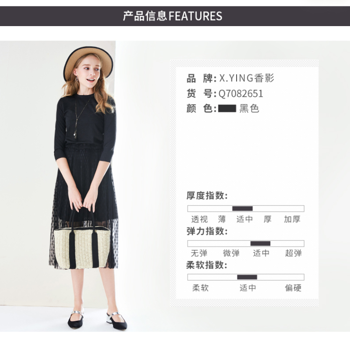Select the 偏硬 softness label

pyautogui.click(x=294, y=288)
